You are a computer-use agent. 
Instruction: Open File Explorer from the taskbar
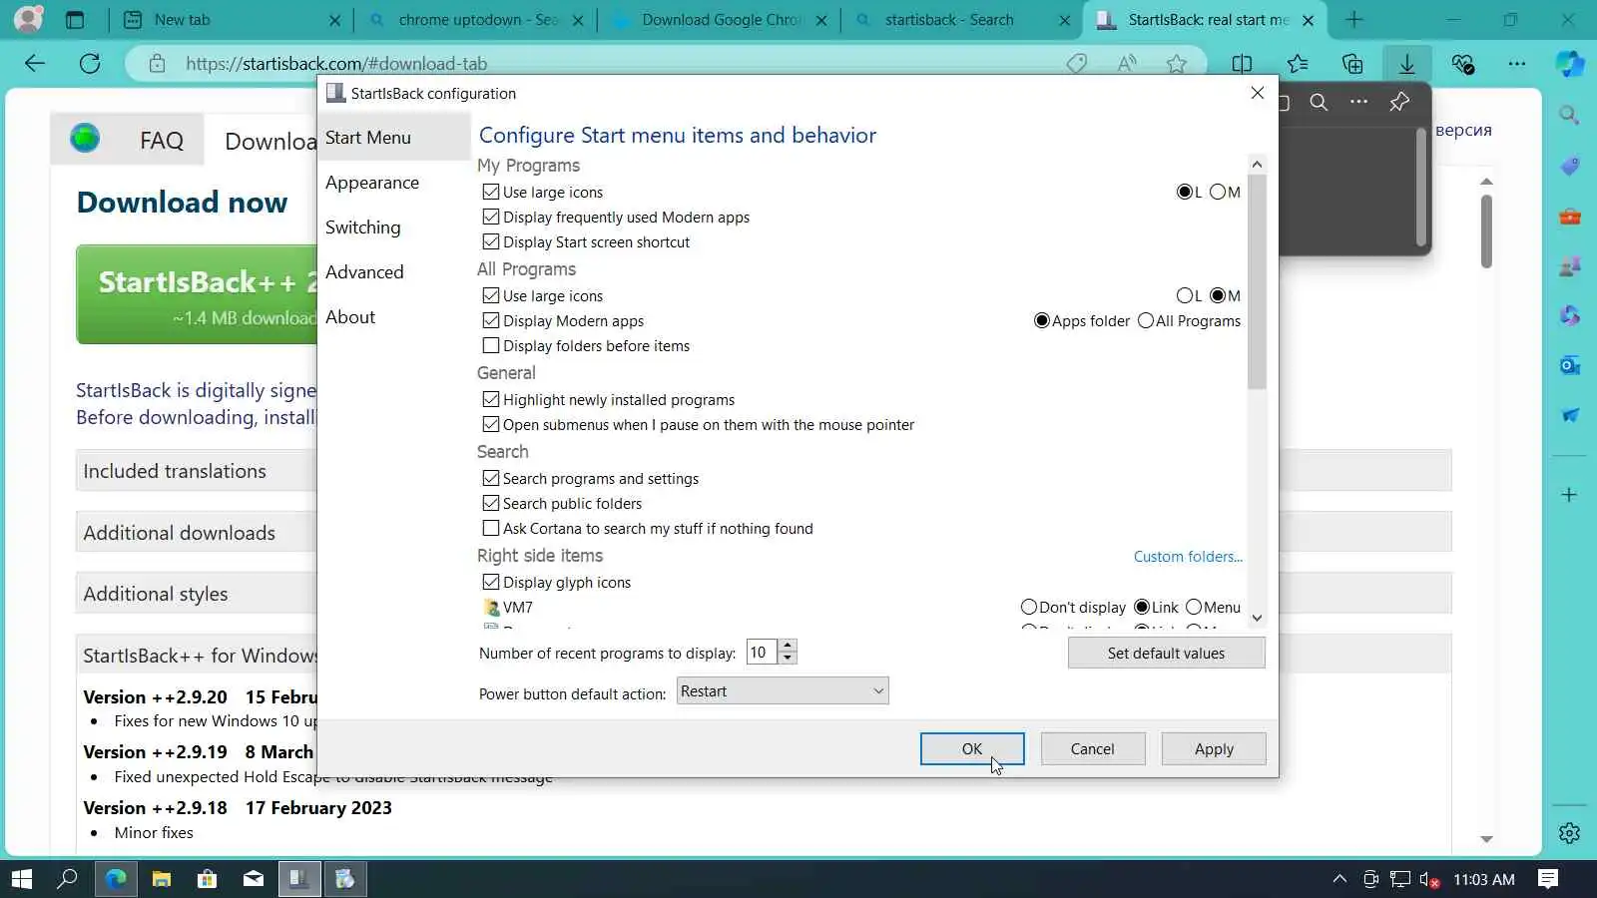click(x=161, y=879)
